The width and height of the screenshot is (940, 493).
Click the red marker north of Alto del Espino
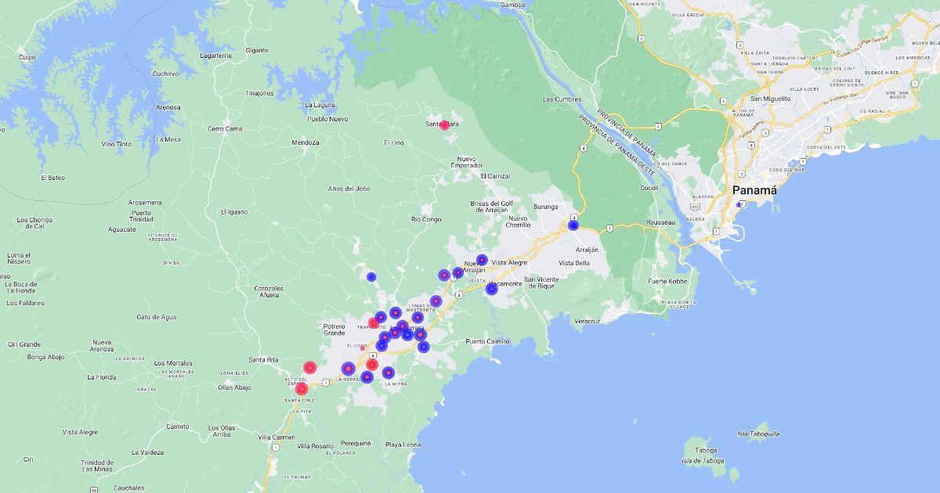click(x=309, y=367)
